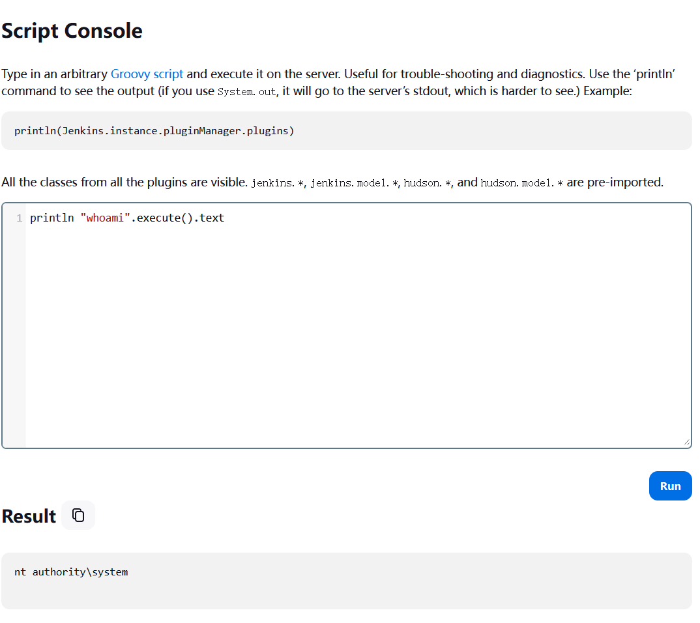Click the jenkins.model.* package text

(353, 183)
